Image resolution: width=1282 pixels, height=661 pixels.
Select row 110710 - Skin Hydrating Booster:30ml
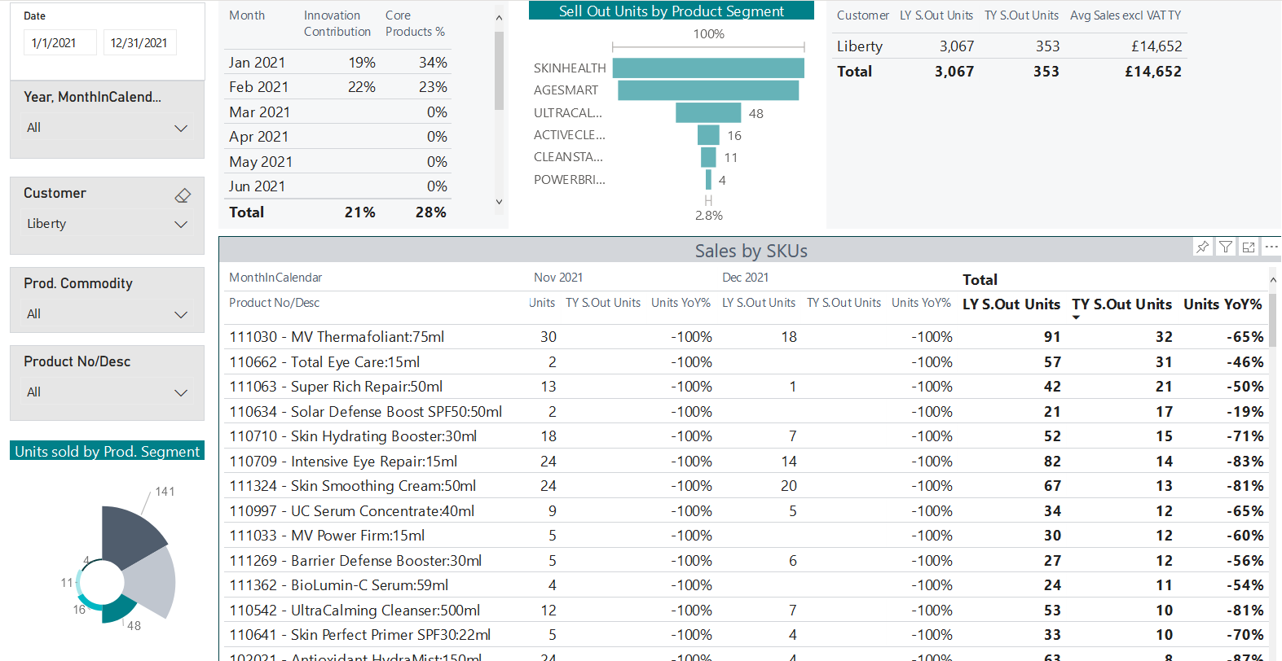745,436
